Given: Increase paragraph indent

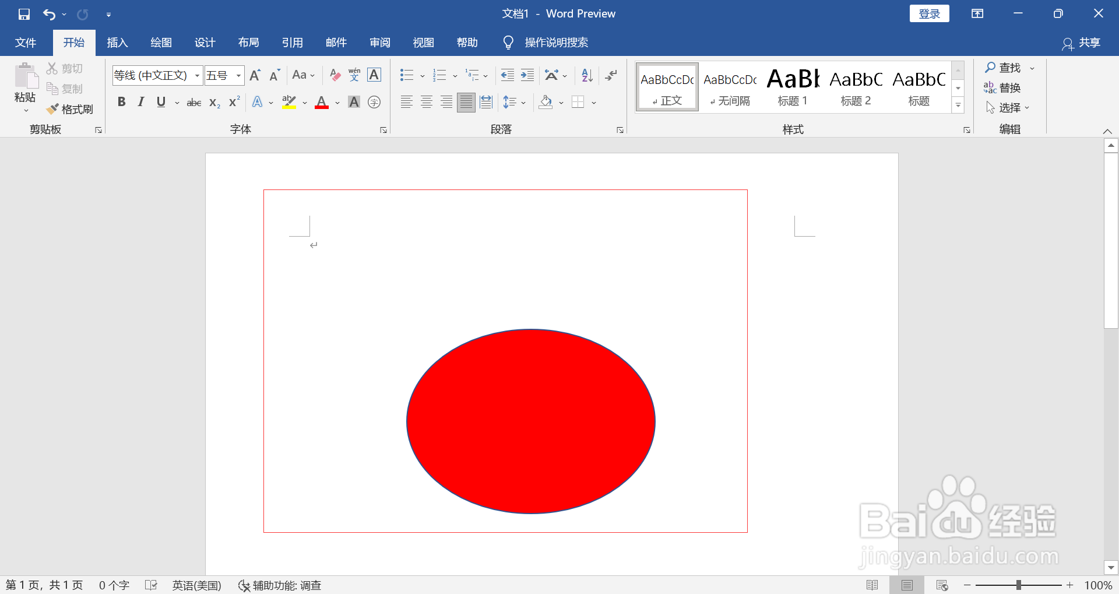Looking at the screenshot, I should [527, 75].
